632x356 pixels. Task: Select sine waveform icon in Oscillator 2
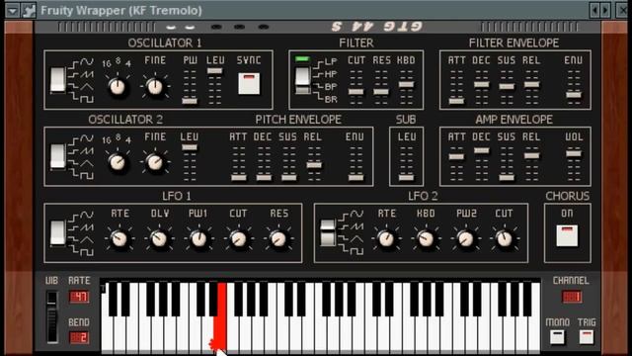click(x=87, y=138)
